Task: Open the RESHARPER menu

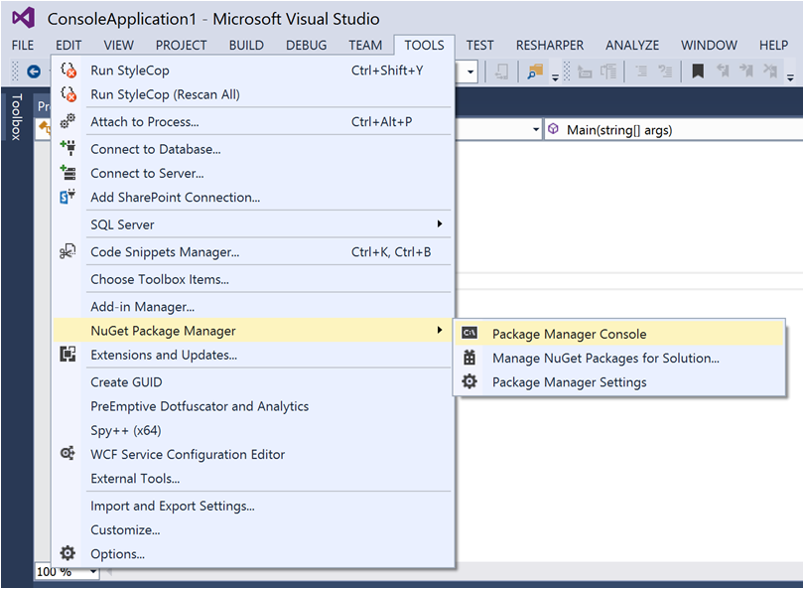Action: coord(549,45)
